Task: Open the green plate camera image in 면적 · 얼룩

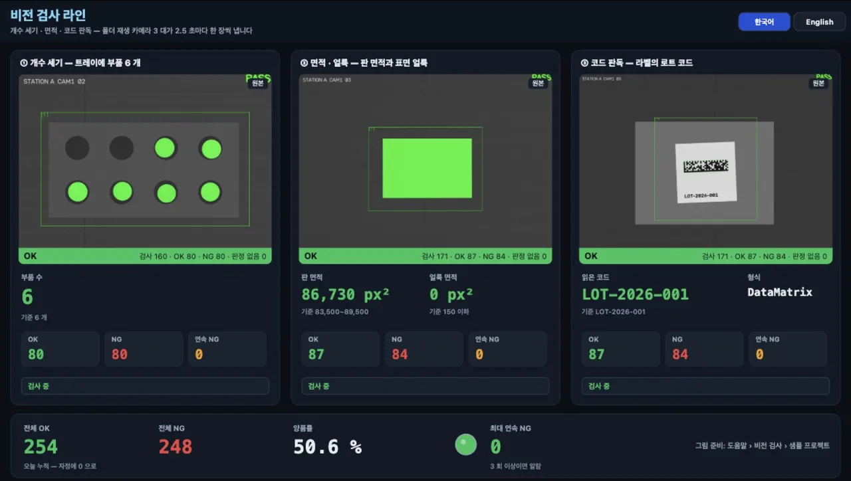Action: 425,161
